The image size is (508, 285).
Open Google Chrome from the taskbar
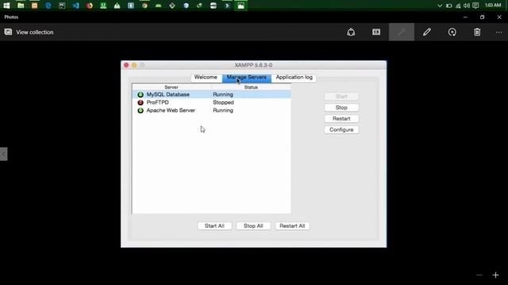[144, 6]
